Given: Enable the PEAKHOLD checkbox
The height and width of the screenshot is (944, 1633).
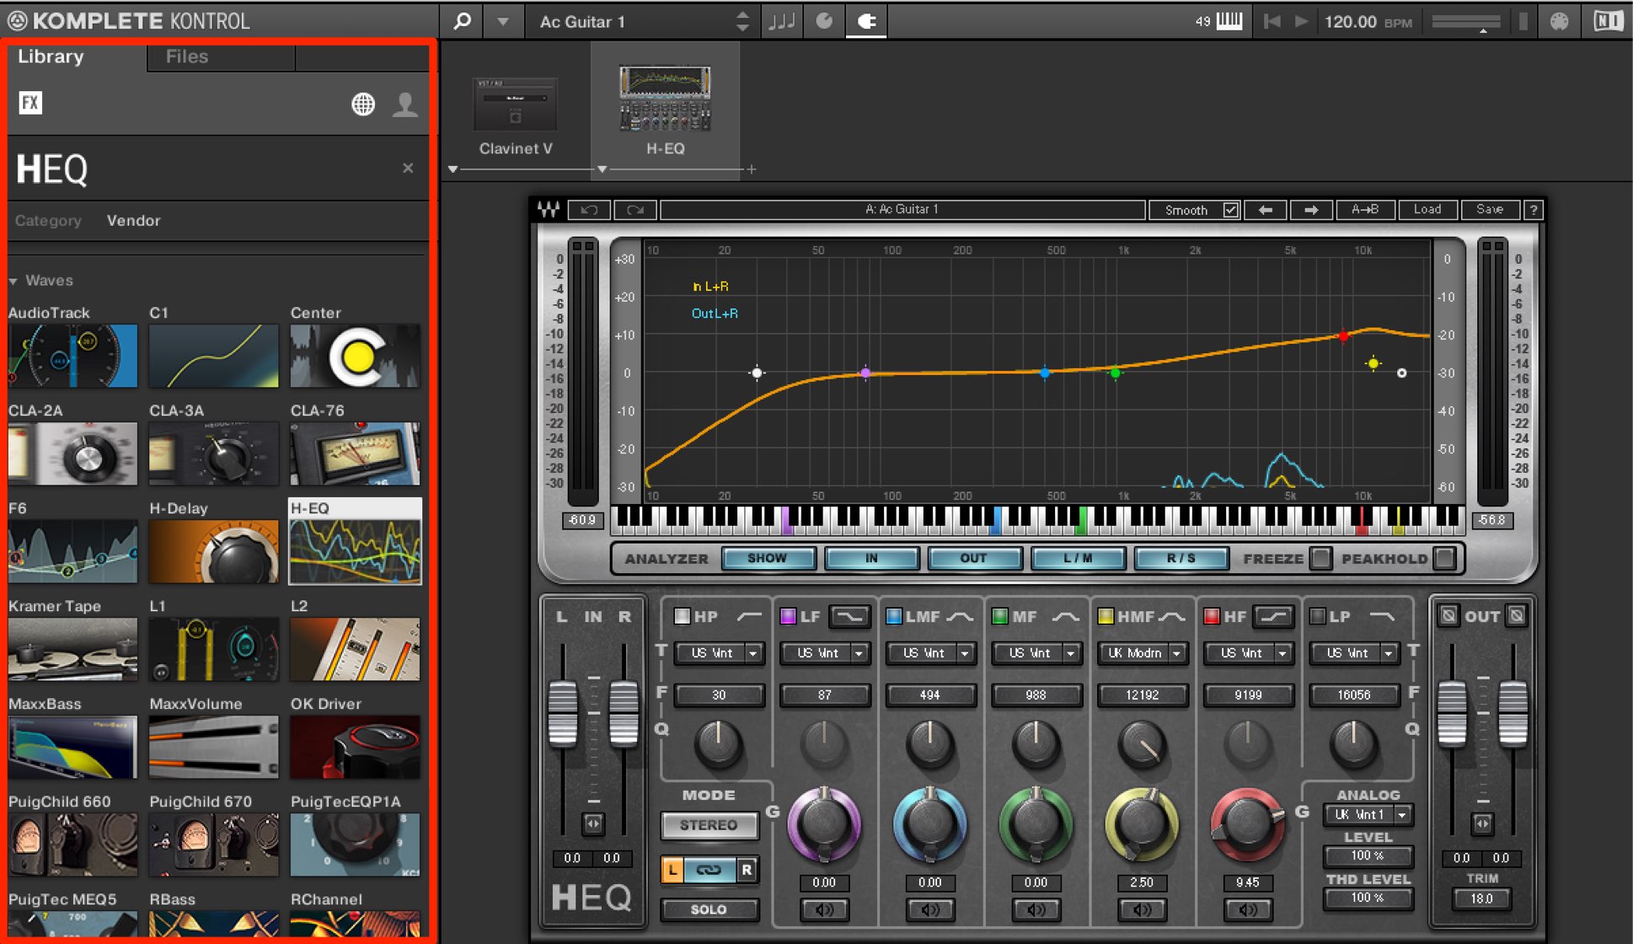Looking at the screenshot, I should pyautogui.click(x=1444, y=558).
